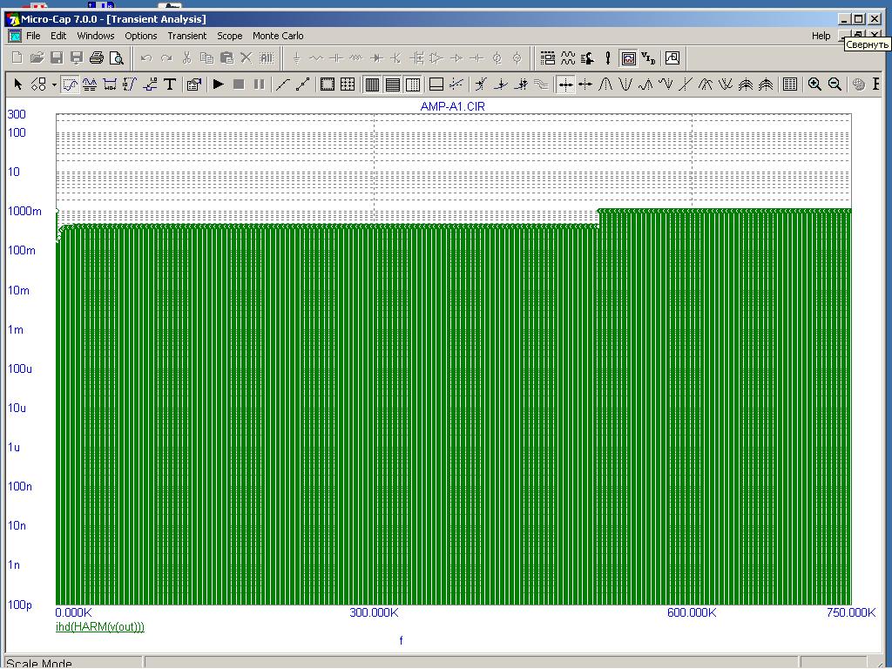The height and width of the screenshot is (669, 892).
Task: Zoom out with magnifier minus
Action: coord(835,84)
